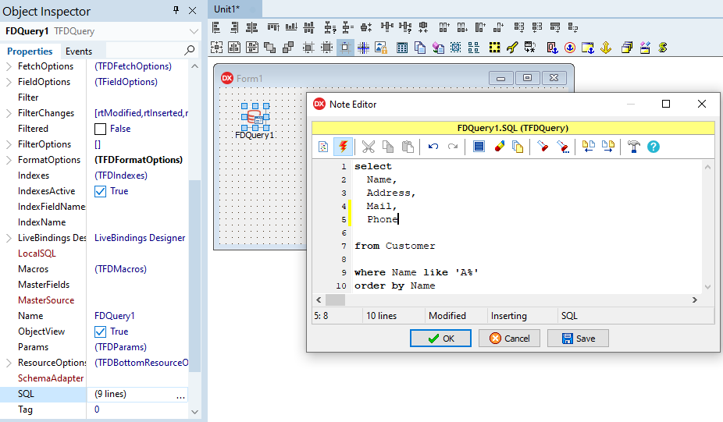Toggle the Filtered checkbox
The image size is (723, 422).
point(100,129)
